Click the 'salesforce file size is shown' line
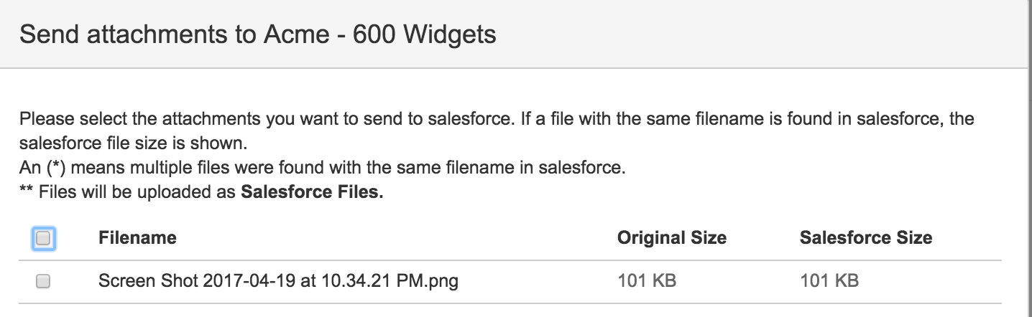The width and height of the screenshot is (1032, 317). [134, 144]
